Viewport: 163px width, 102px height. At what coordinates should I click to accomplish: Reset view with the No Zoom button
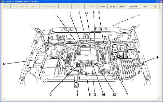(x=112, y=6)
